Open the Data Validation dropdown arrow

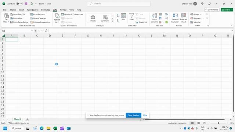coord(163,22)
